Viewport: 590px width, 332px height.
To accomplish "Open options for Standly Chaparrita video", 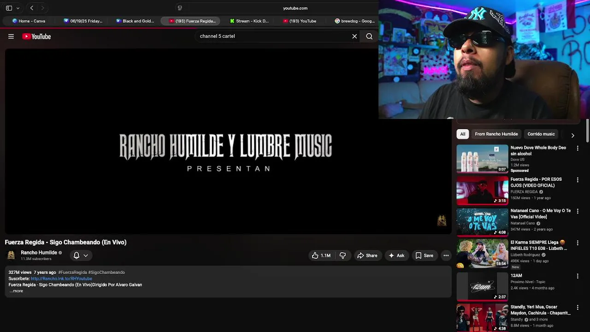I will click(x=578, y=308).
